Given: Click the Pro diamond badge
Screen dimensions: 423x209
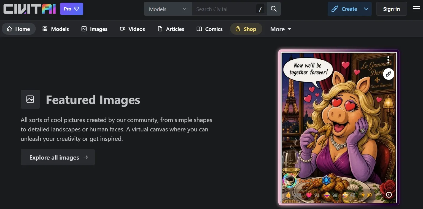Looking at the screenshot, I should point(72,9).
